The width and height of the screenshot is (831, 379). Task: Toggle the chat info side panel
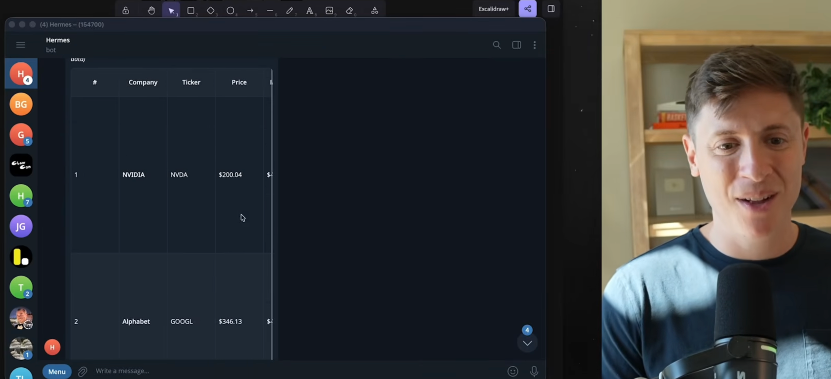pyautogui.click(x=517, y=45)
